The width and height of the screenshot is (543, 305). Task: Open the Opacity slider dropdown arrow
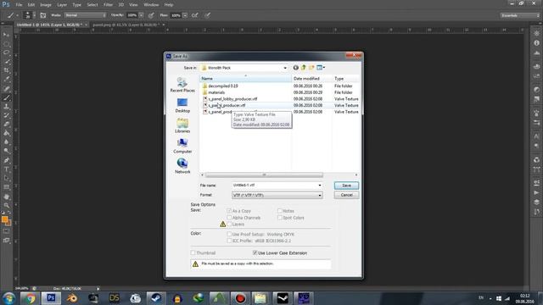[x=142, y=15]
